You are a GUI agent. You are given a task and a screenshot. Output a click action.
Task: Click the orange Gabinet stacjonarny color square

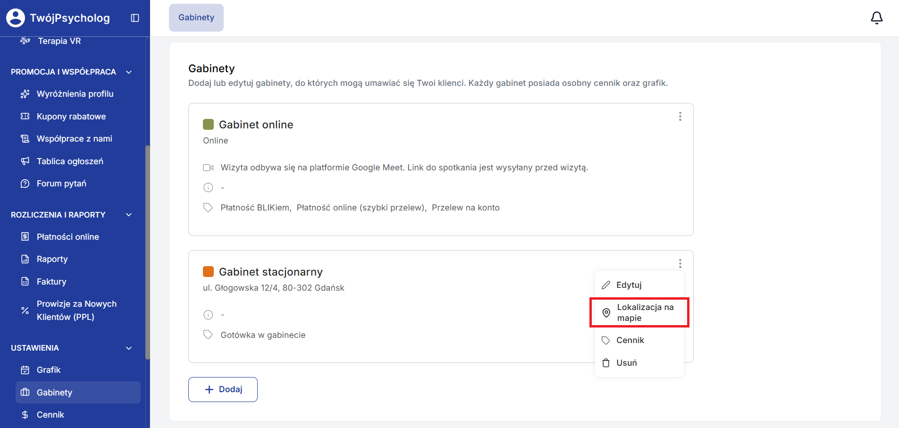coord(208,272)
